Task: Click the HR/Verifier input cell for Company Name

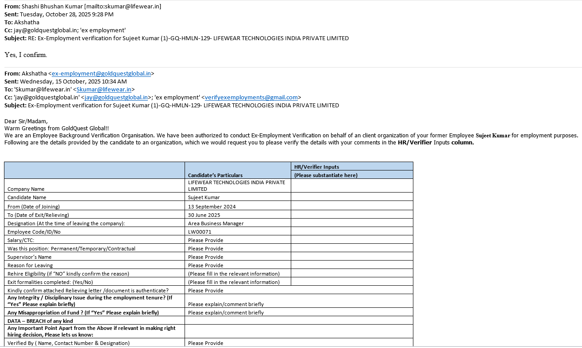Action: 352,185
